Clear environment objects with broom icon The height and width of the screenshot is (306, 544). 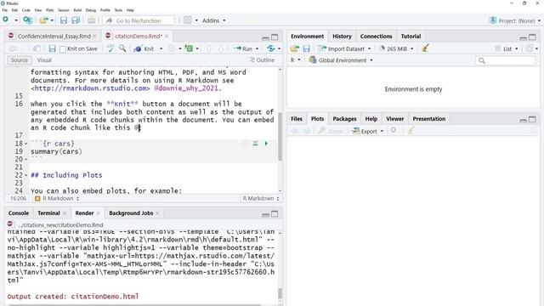tap(425, 48)
